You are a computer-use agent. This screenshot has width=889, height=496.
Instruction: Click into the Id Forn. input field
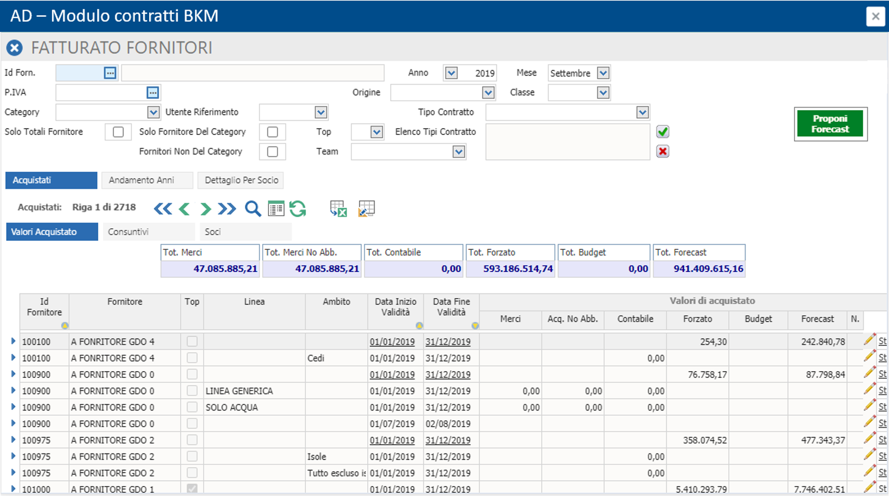[x=79, y=73]
